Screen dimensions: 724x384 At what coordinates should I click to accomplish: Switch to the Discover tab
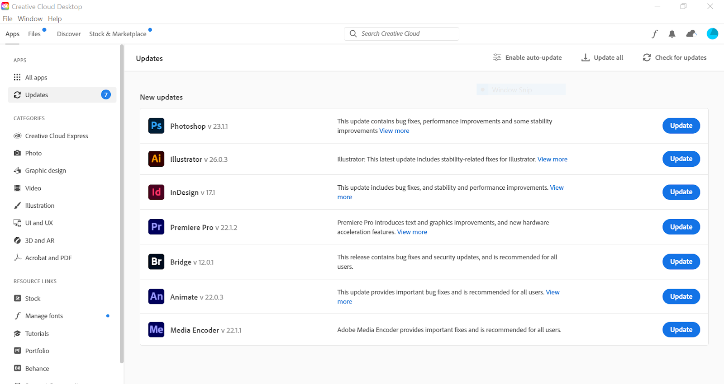[x=69, y=34]
